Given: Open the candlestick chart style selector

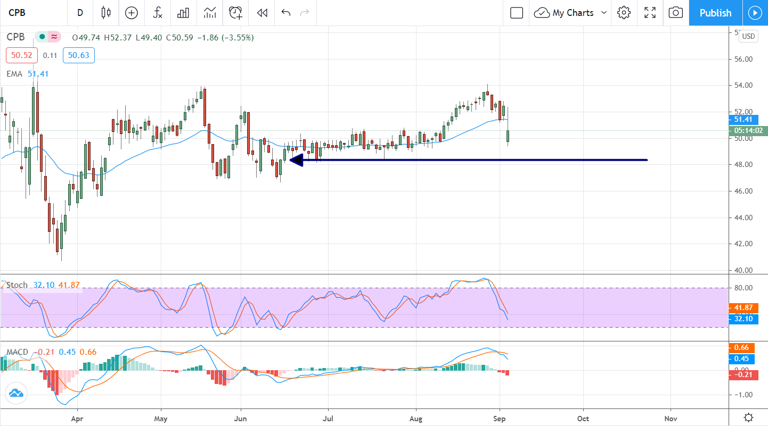Looking at the screenshot, I should [105, 13].
